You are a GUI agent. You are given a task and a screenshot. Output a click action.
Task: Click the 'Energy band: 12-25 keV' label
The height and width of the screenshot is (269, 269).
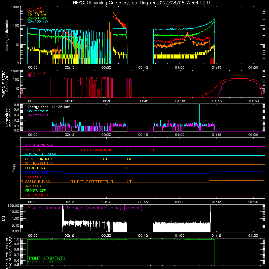[x=49, y=107]
